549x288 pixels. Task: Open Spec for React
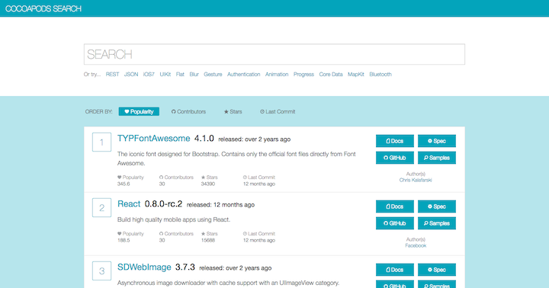437,206
